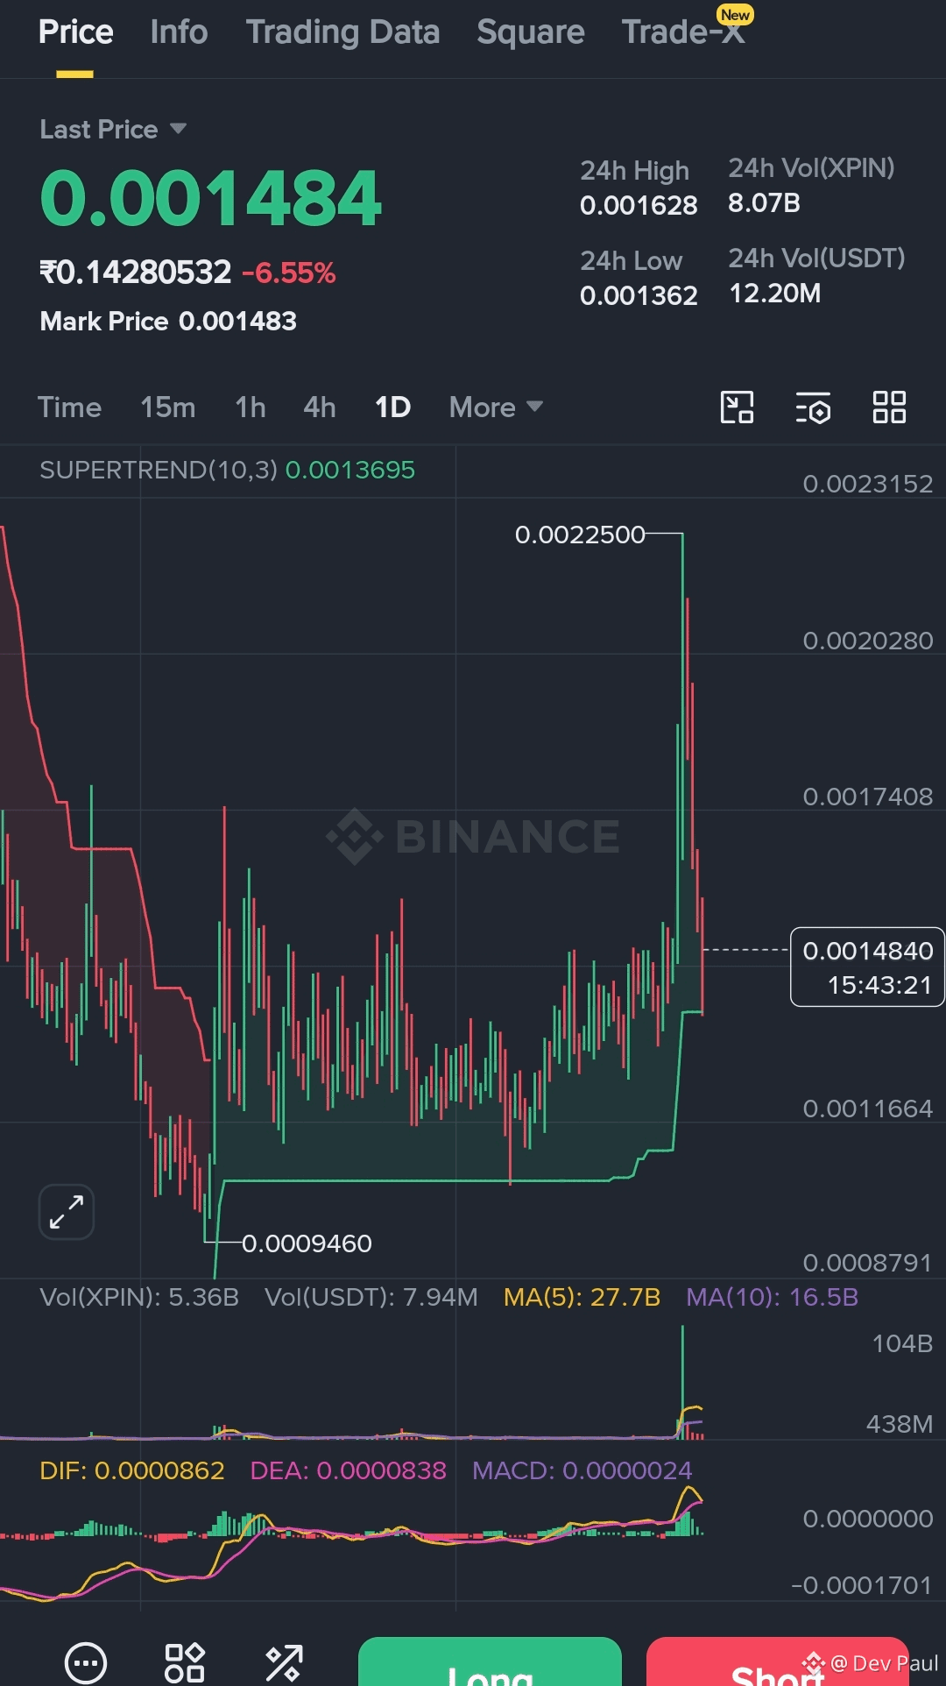Switch chart to 1h interval

[251, 407]
